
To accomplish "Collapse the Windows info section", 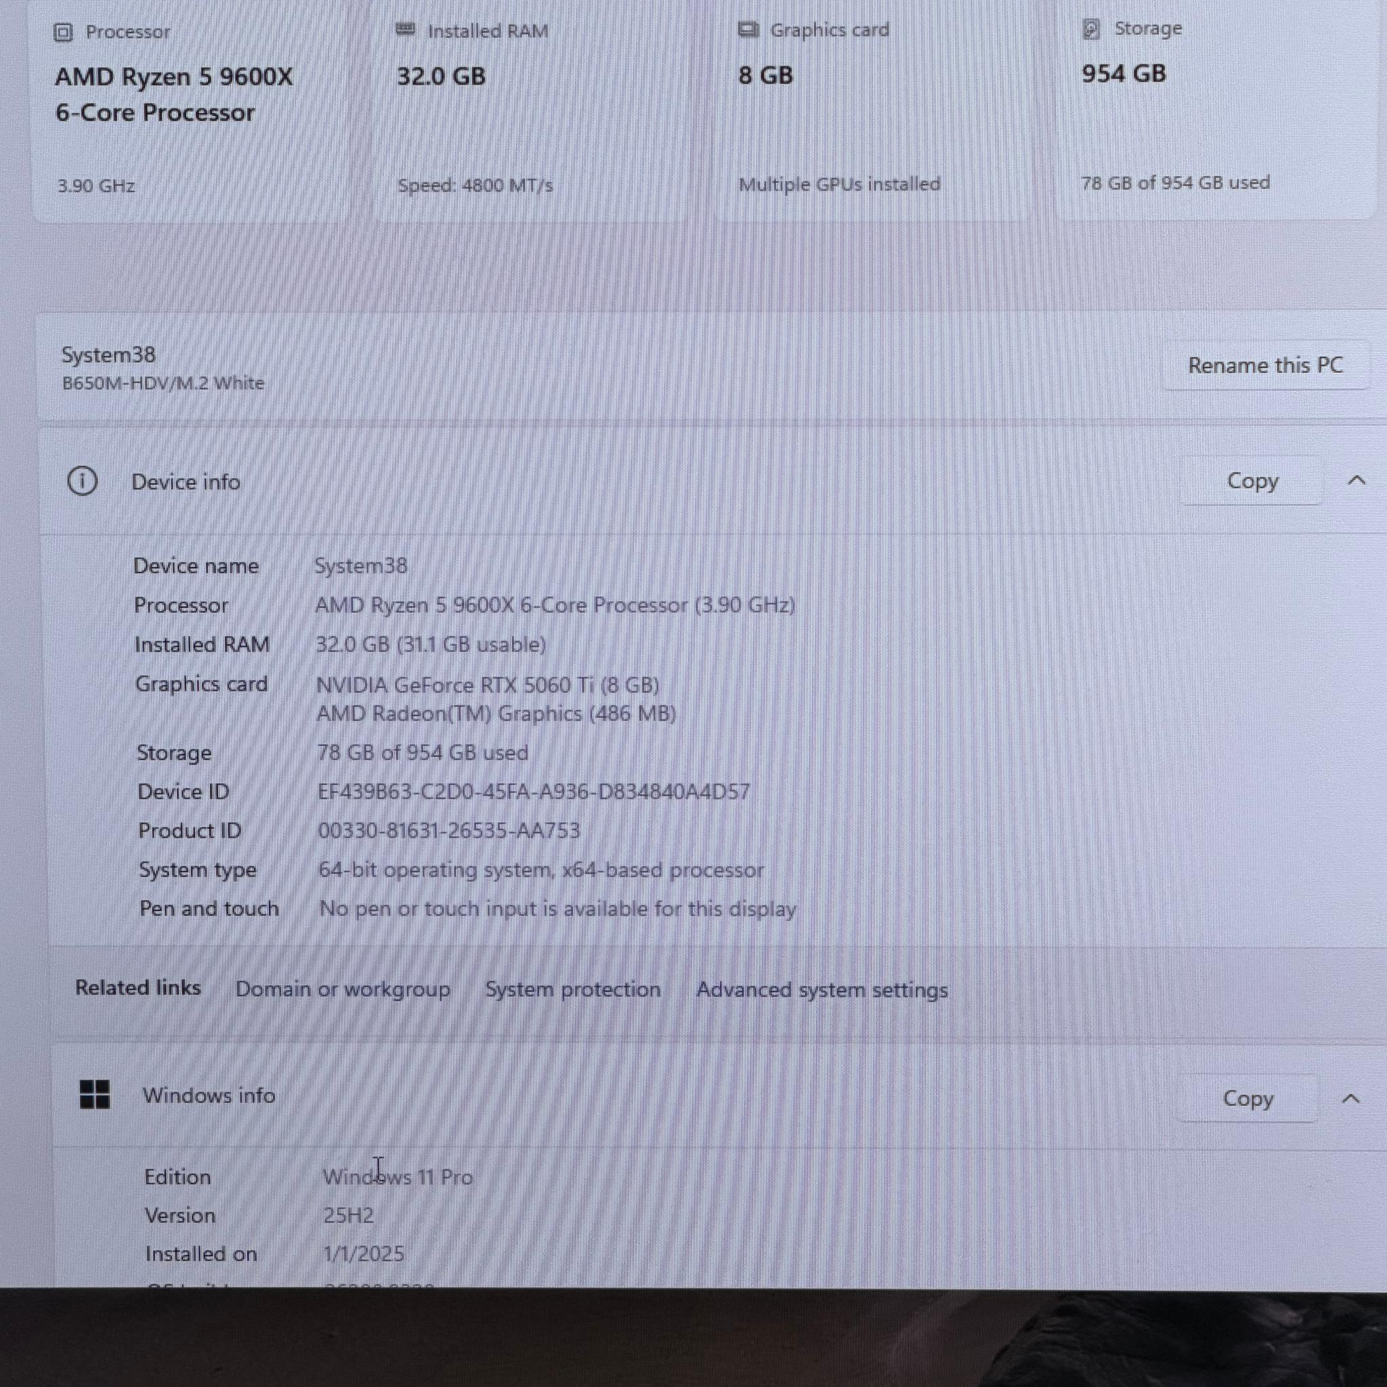I will point(1350,1098).
